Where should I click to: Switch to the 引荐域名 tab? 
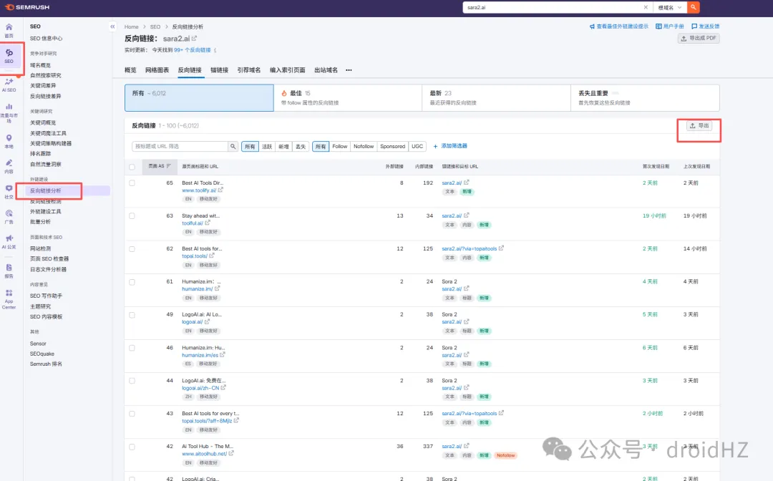(x=249, y=70)
